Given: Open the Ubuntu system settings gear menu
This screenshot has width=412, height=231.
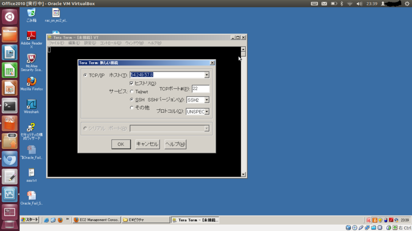Looking at the screenshot, I should point(407,4).
